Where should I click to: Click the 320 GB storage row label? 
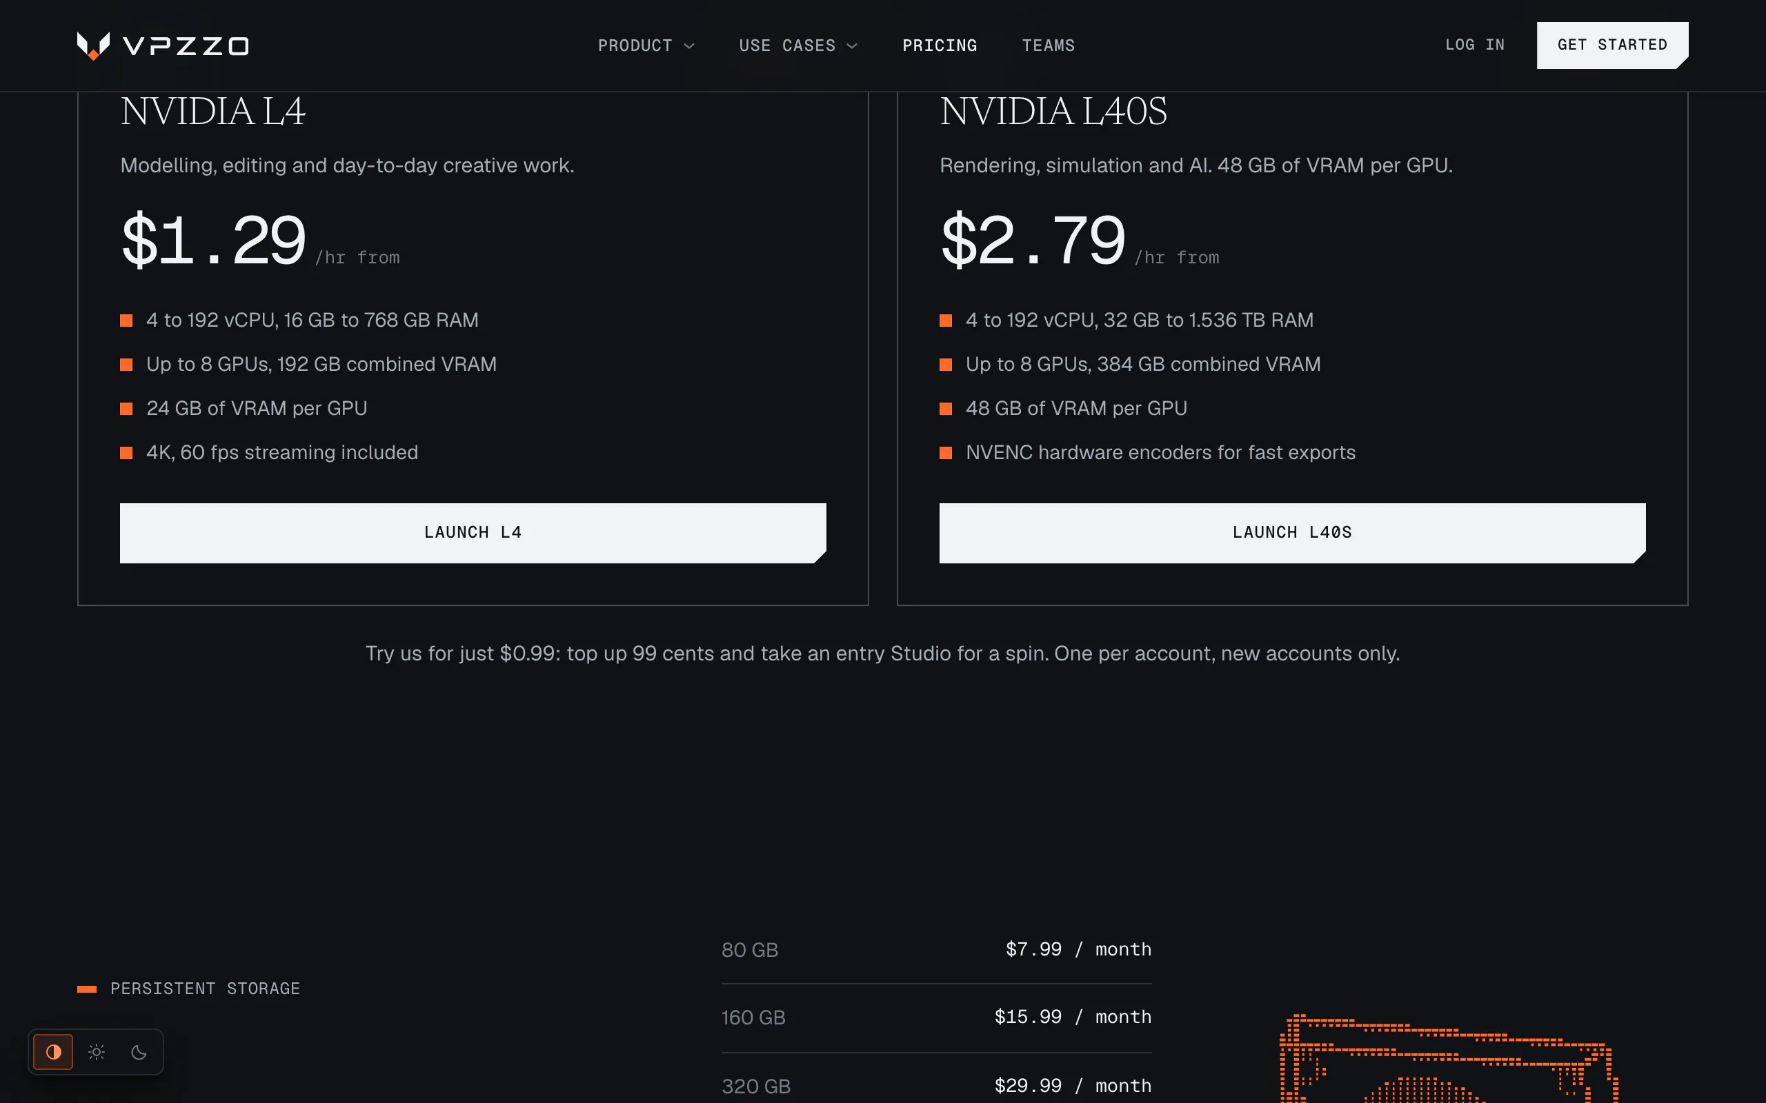tap(756, 1086)
